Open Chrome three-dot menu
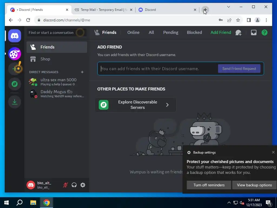277x208 pixels. point(266,20)
